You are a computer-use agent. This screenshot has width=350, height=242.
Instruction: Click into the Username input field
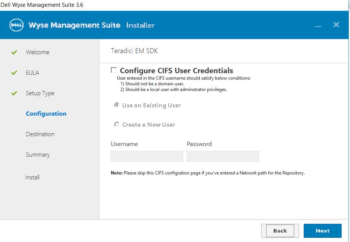click(147, 156)
